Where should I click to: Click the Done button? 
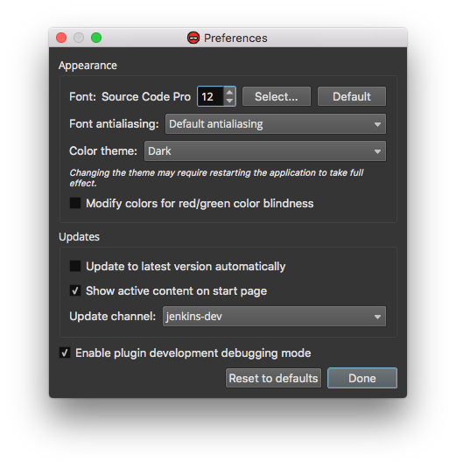pyautogui.click(x=362, y=378)
